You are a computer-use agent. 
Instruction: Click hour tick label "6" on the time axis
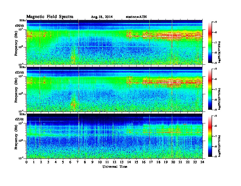pos(71,162)
